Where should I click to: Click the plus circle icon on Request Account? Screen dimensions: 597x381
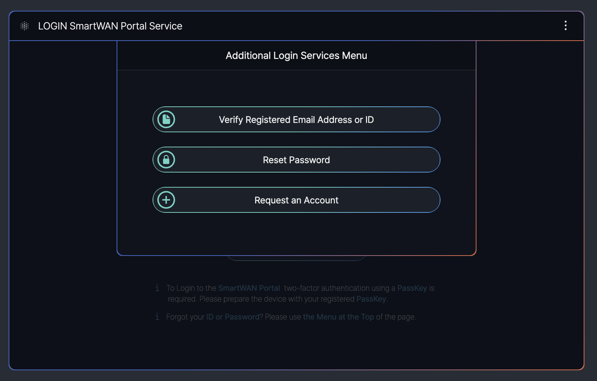(166, 200)
